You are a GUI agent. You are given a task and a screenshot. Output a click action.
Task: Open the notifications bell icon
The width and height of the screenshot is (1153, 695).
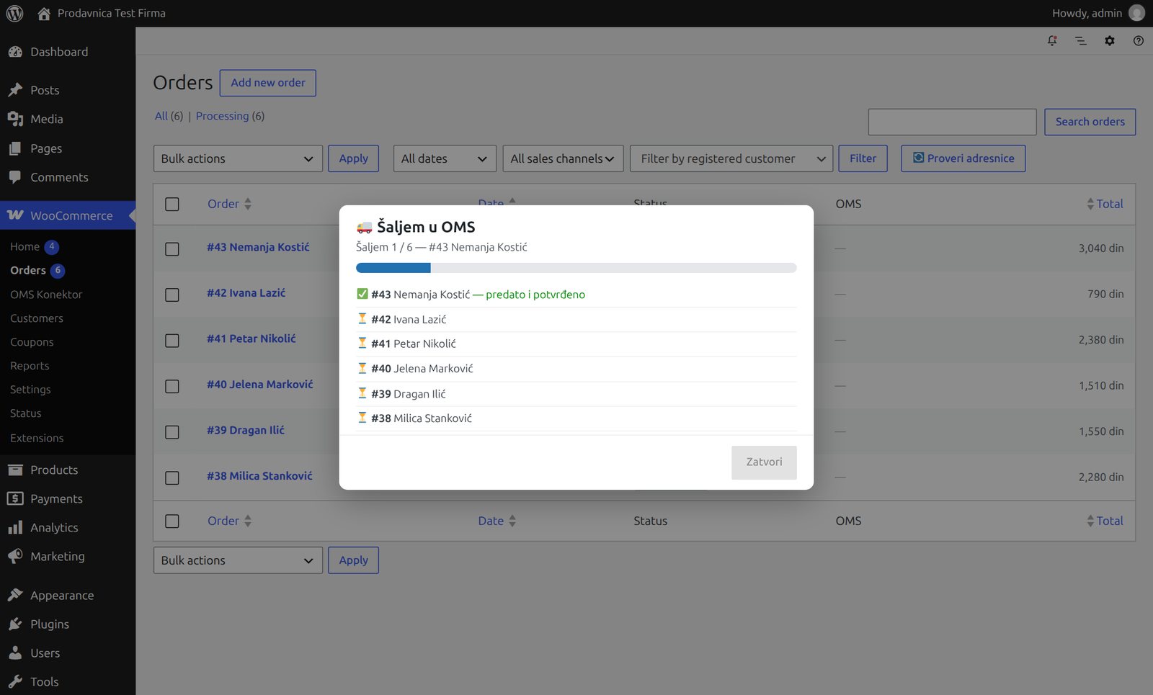pos(1052,41)
